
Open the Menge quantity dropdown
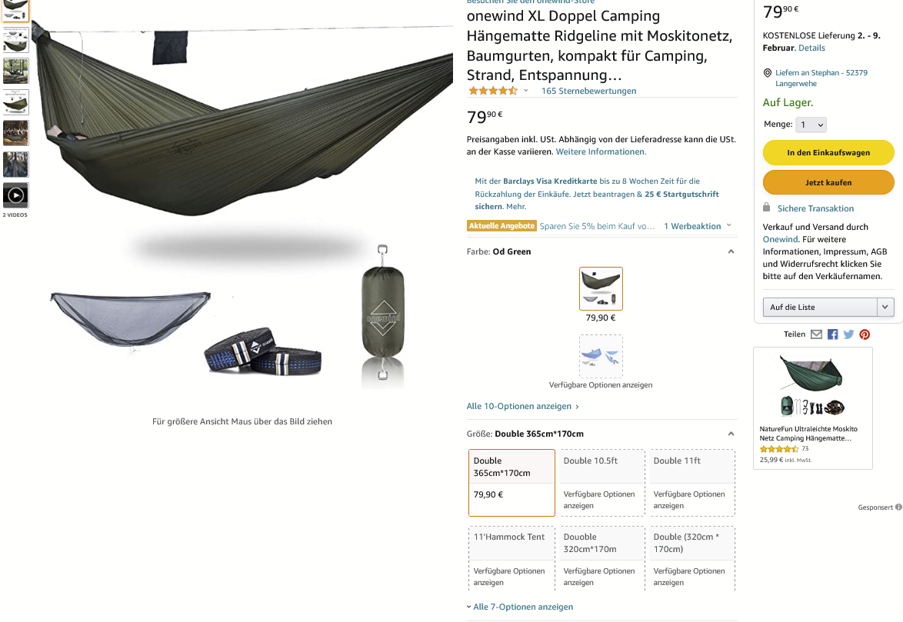pos(811,125)
